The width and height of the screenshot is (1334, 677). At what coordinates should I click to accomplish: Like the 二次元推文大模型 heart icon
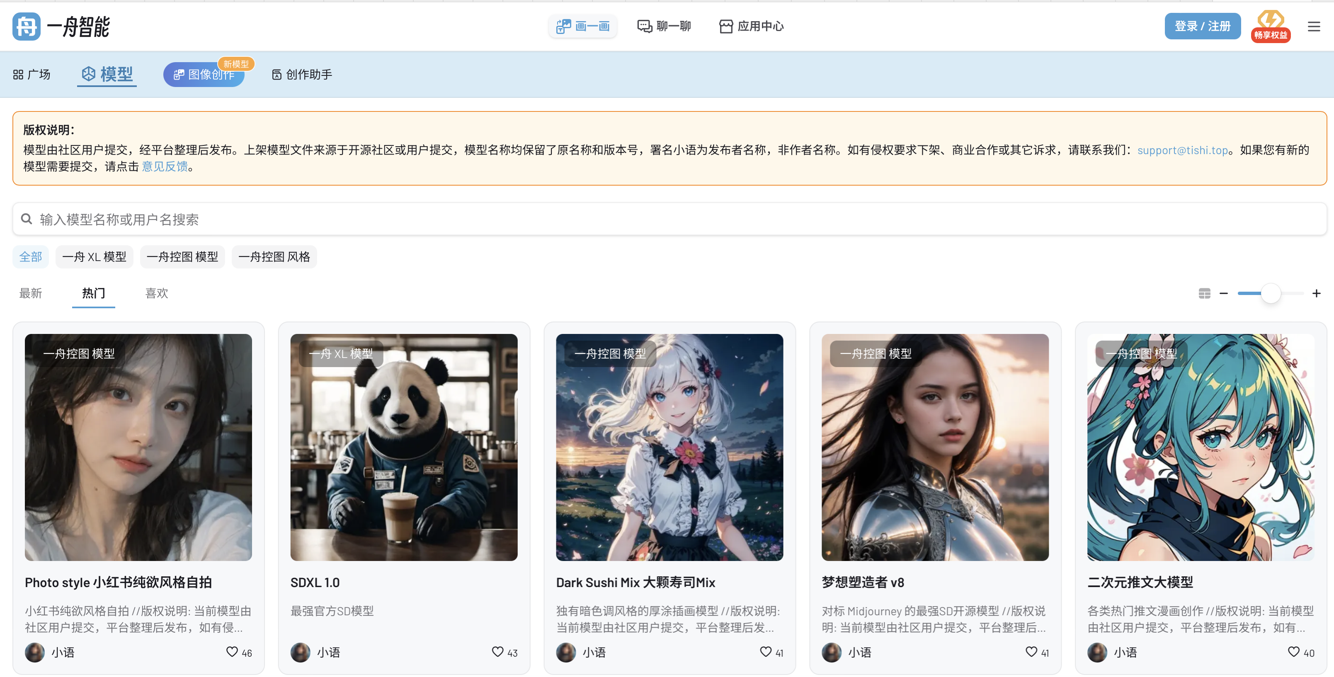coord(1293,652)
